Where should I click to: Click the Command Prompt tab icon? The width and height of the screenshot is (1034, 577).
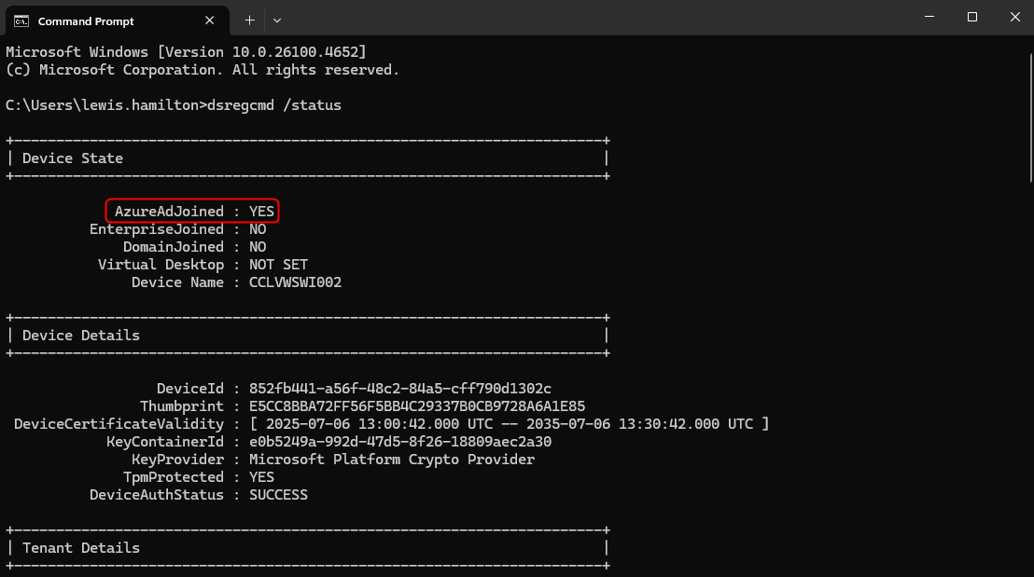pos(21,20)
